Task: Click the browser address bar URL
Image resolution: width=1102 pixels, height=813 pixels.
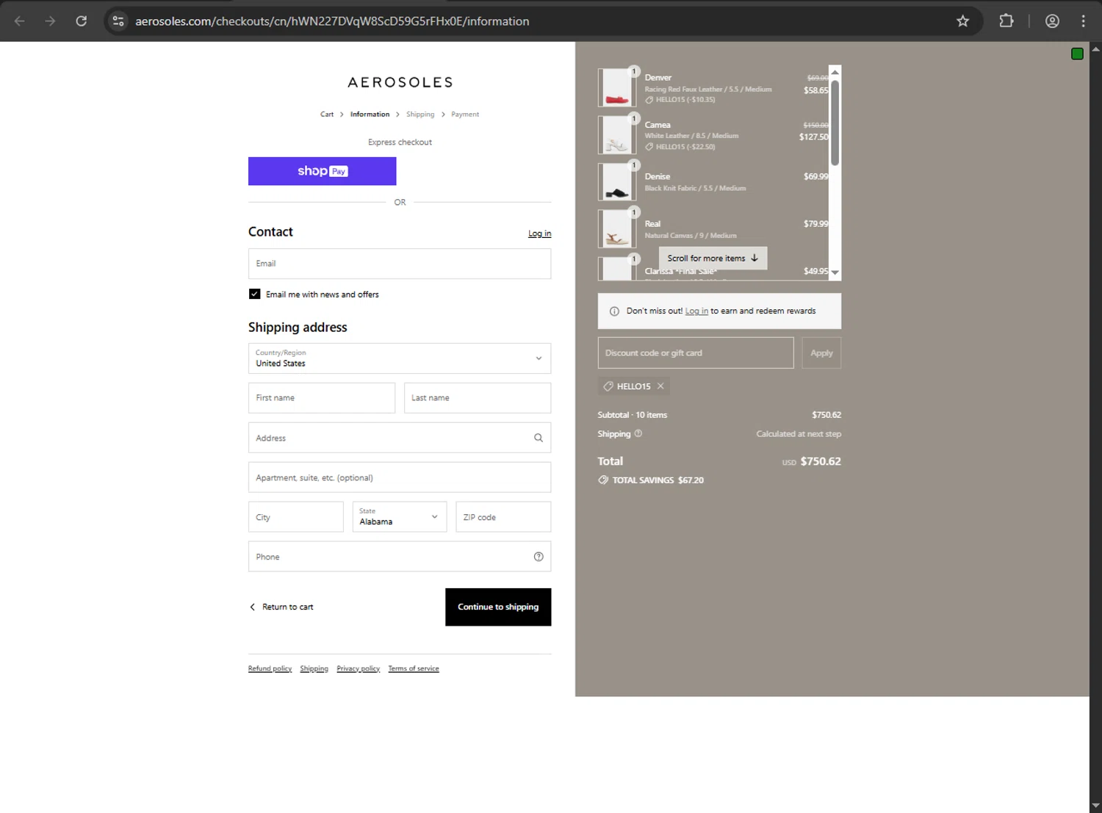Action: [332, 21]
